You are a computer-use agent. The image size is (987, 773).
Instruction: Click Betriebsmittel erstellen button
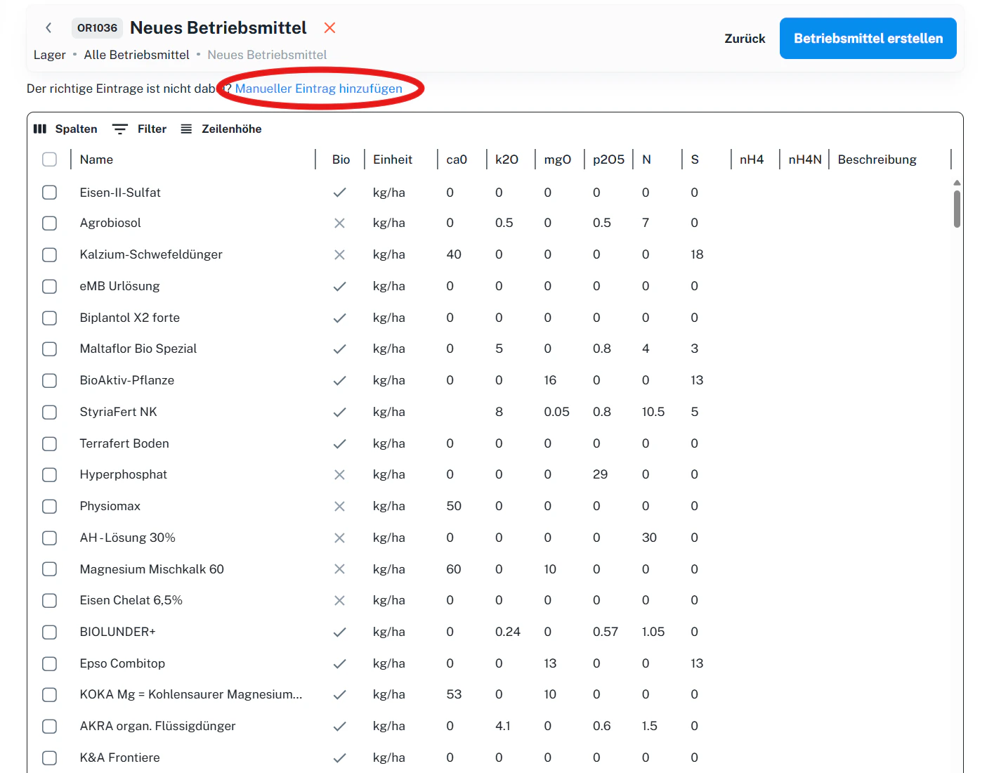click(x=868, y=39)
